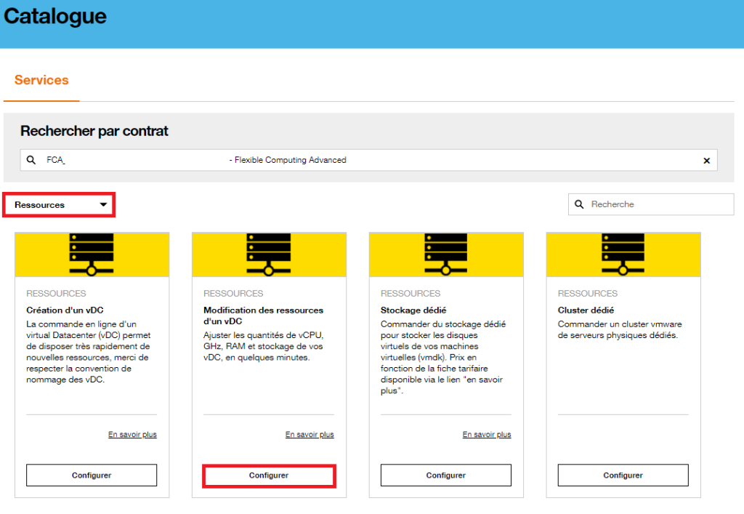Screen dimensions: 744x514
Task: Open the Ressources category dropdown
Action: click(x=60, y=205)
